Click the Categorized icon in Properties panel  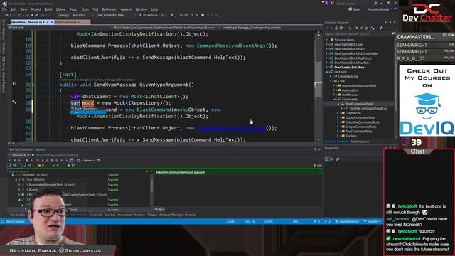pyautogui.click(x=327, y=159)
